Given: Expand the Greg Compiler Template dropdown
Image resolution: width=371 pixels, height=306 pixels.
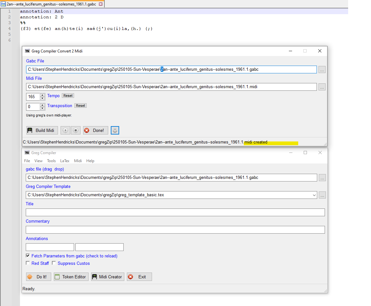Looking at the screenshot, I should (314, 195).
